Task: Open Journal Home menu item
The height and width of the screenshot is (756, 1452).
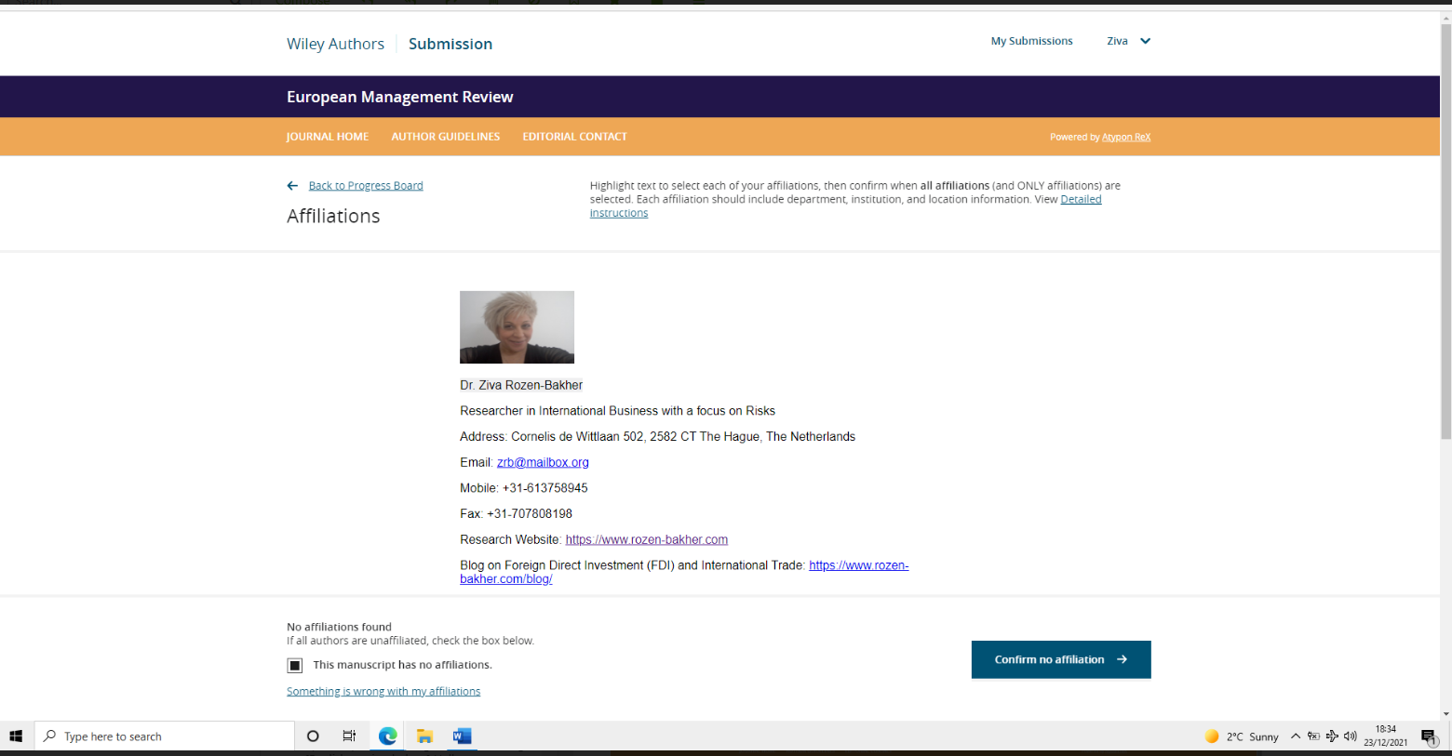Action: coord(328,137)
